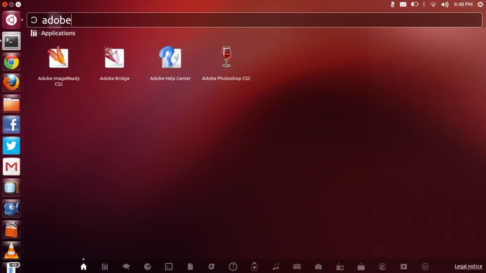Open the Bluetooth indicator menu
This screenshot has height=273, width=486.
(x=424, y=4)
